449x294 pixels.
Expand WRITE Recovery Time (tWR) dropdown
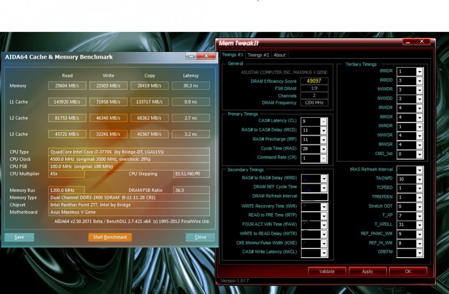324,207
